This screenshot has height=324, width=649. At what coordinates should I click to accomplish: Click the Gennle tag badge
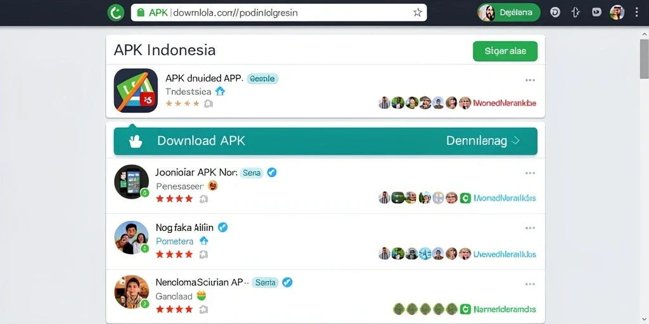tap(262, 78)
